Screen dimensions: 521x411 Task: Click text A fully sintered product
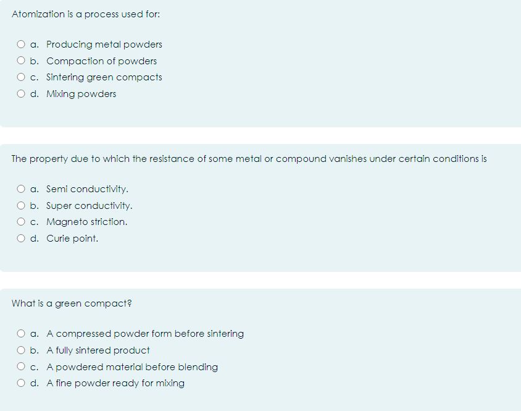coord(99,350)
